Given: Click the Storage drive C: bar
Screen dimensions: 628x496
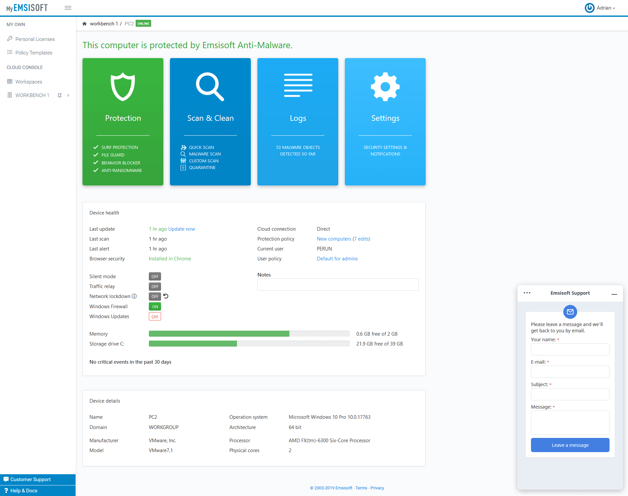Looking at the screenshot, I should pyautogui.click(x=249, y=344).
